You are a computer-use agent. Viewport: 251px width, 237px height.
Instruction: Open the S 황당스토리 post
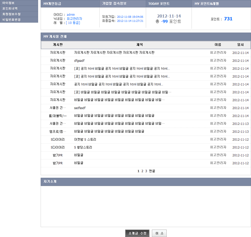[83, 147]
